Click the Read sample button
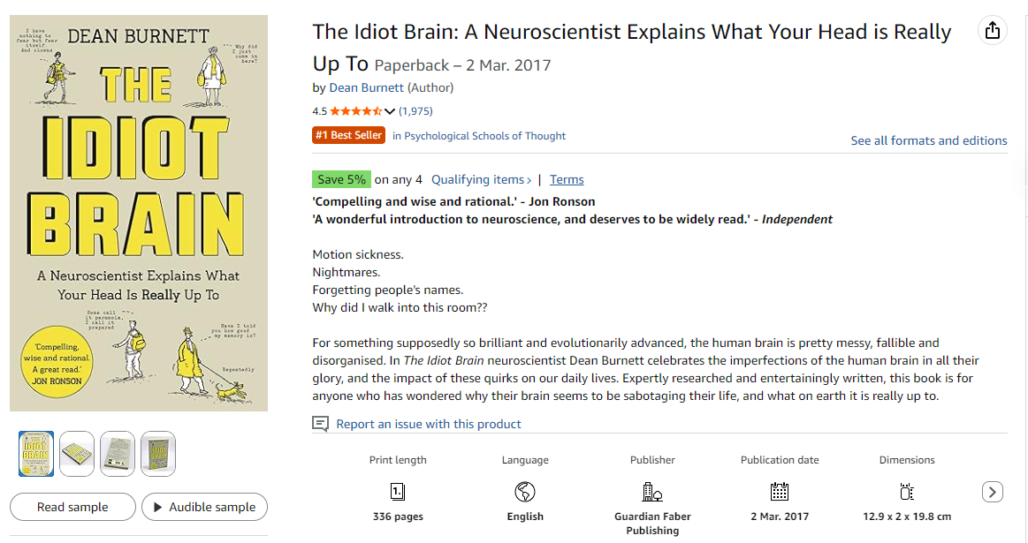Screen dimensions: 1028x543 coord(72,507)
